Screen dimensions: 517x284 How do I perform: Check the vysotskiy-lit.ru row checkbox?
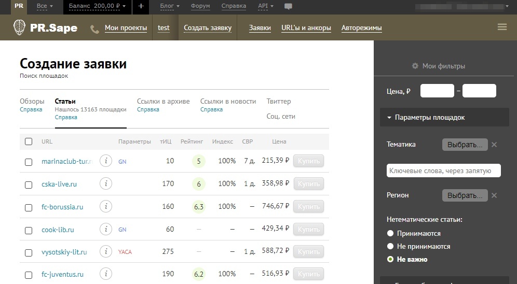29,252
